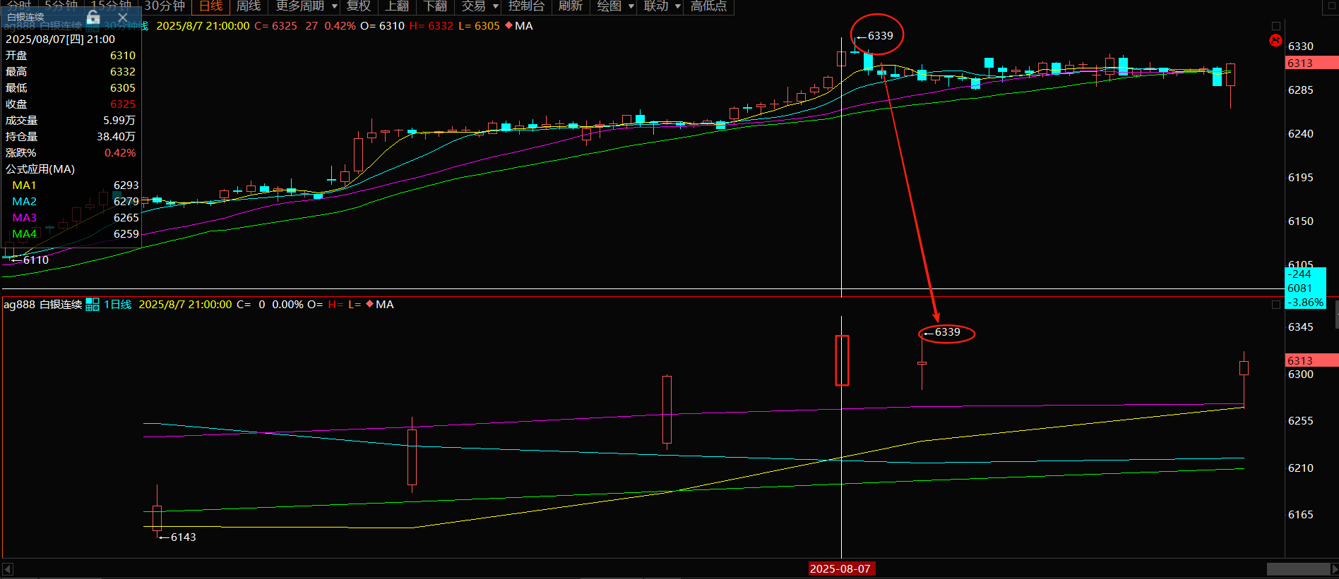Click the 1日线 period label in lower chart

click(118, 305)
